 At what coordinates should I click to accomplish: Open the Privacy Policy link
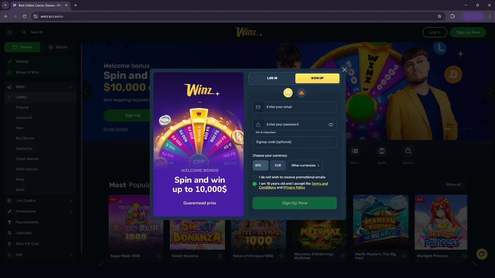coord(294,188)
